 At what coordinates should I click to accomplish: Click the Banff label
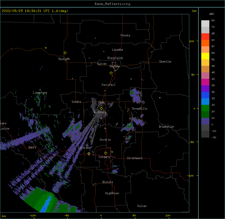[x=32, y=147]
